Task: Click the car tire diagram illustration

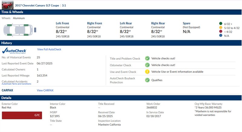Action: point(18,30)
